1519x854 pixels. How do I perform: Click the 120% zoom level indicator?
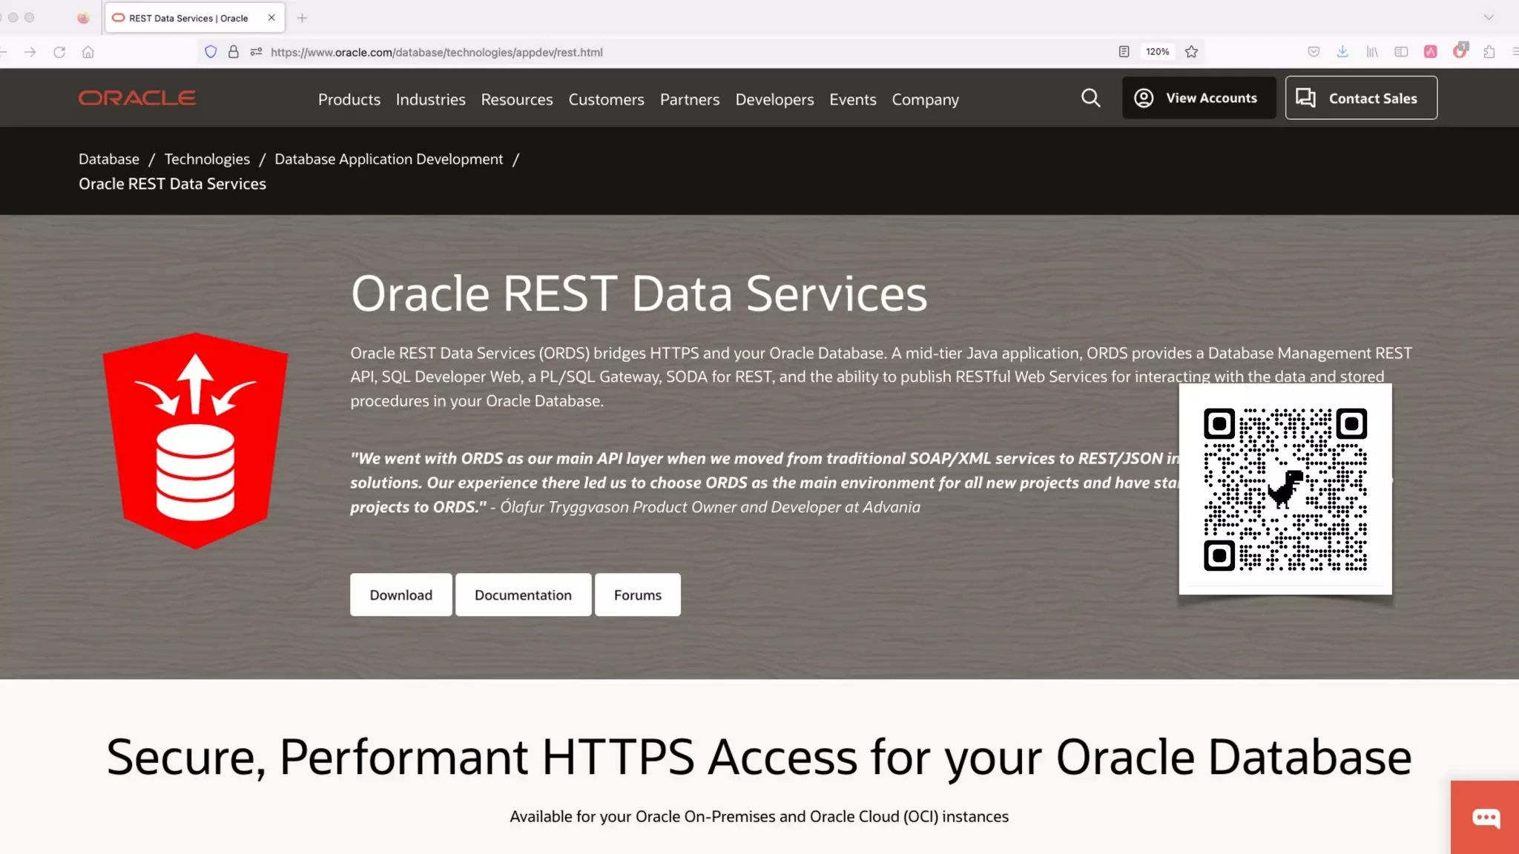[1157, 52]
